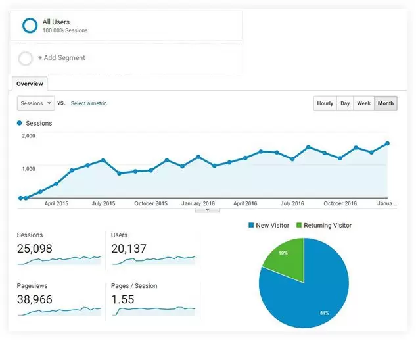Image resolution: width=416 pixels, height=340 pixels.
Task: Click the Sessions sparkline chart
Action: click(60, 260)
